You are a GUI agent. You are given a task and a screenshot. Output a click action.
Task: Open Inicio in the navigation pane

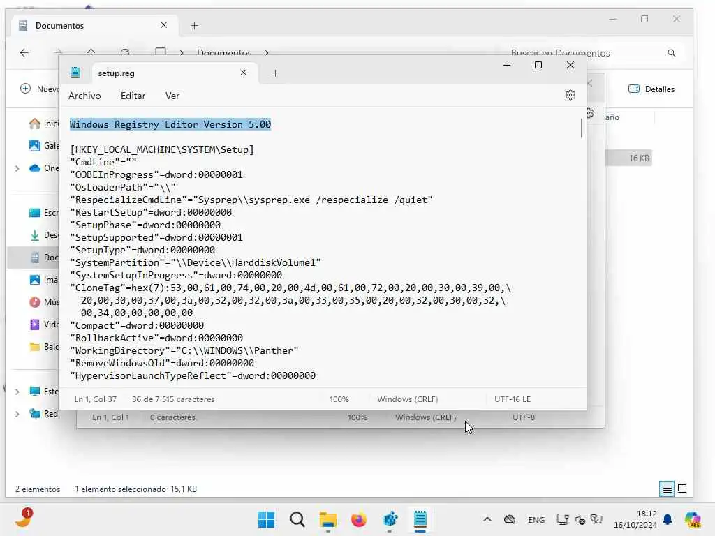[x=44, y=124]
